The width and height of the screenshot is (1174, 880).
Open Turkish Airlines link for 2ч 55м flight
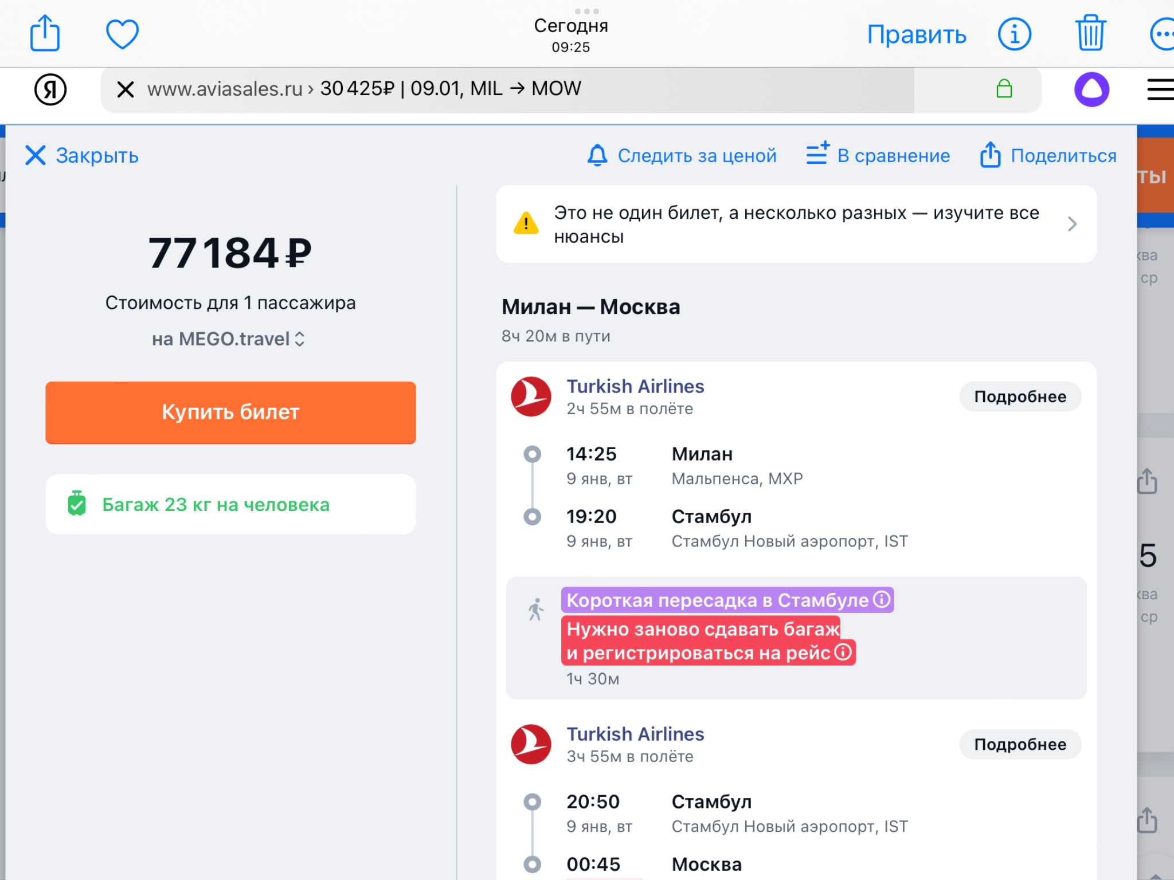pos(635,386)
